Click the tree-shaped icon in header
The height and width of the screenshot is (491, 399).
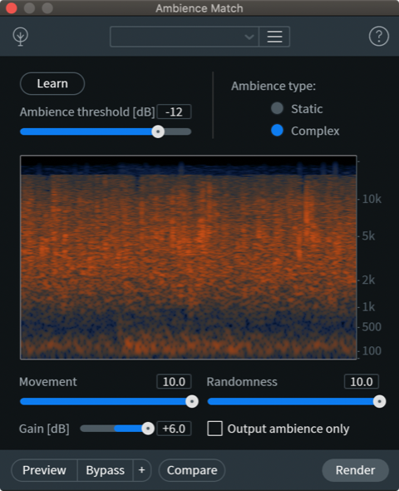[x=21, y=37]
